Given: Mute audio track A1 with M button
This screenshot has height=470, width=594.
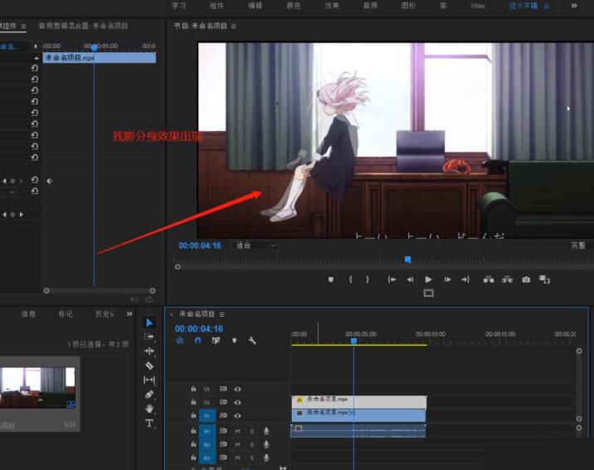Looking at the screenshot, I should (237, 430).
